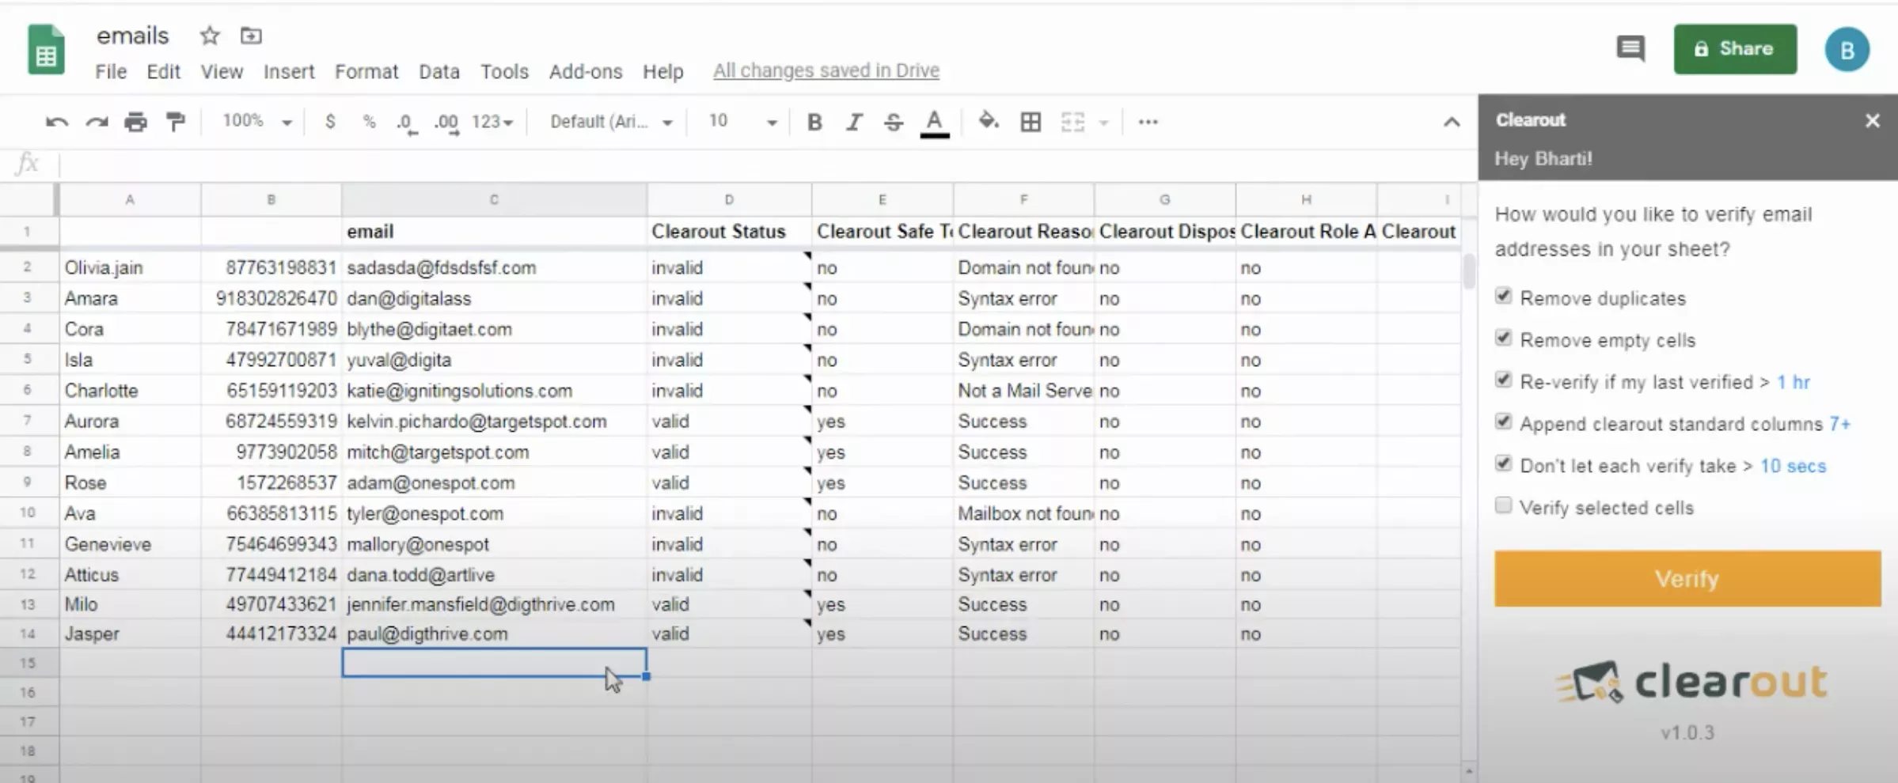Select the Clearout Status header cell
The image size is (1898, 783).
(729, 231)
